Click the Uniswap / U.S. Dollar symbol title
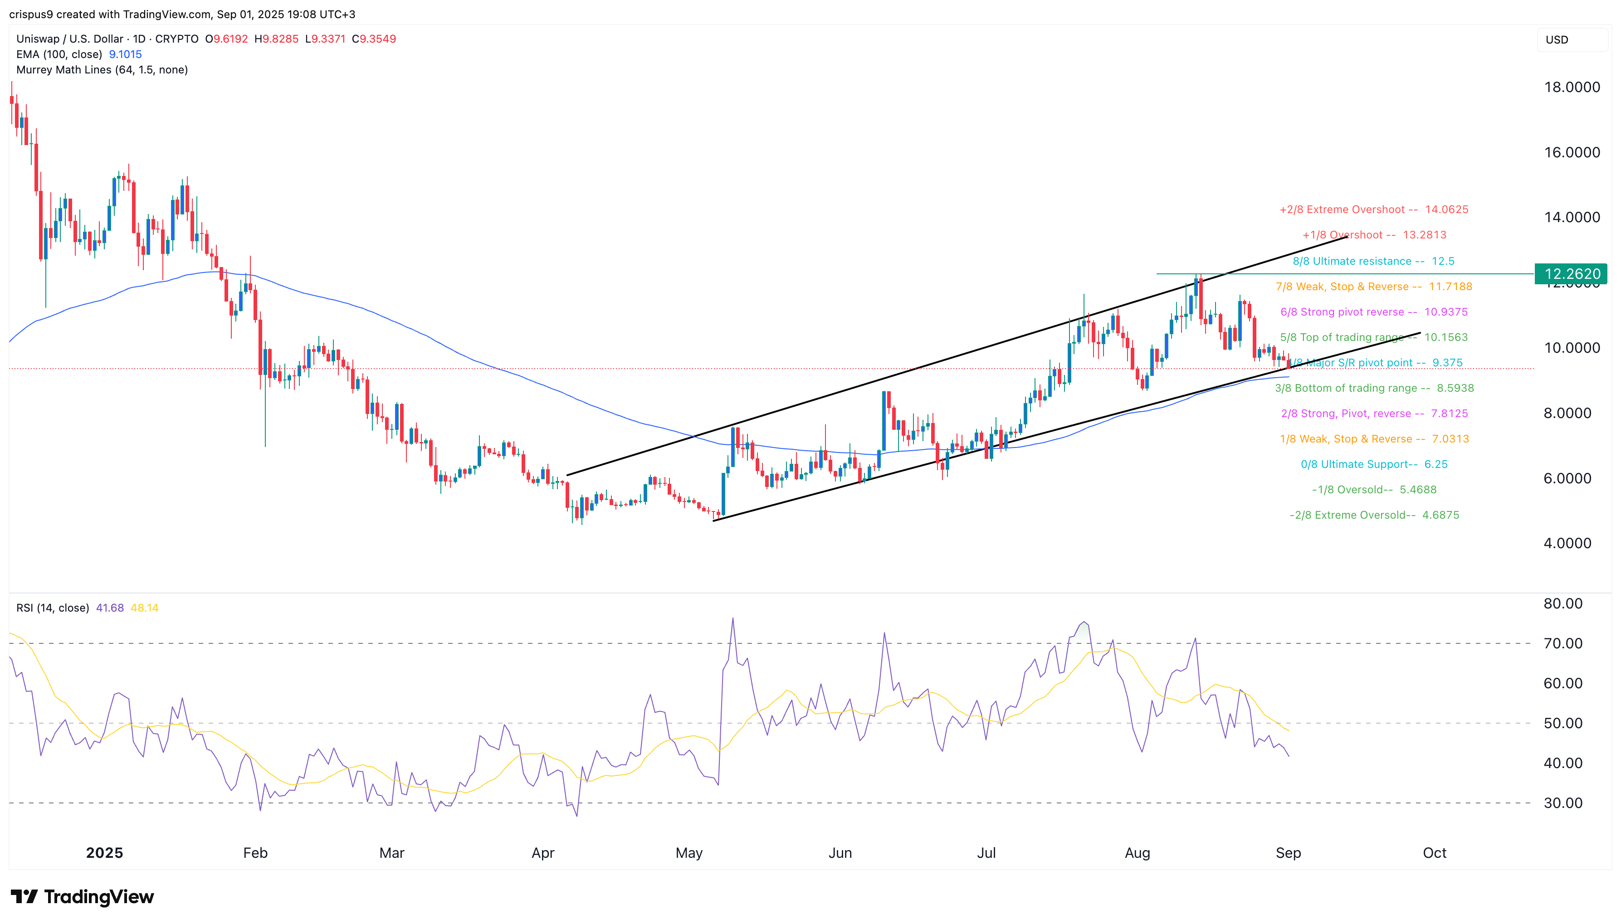Viewport: 1621px width, 924px height. coord(70,39)
